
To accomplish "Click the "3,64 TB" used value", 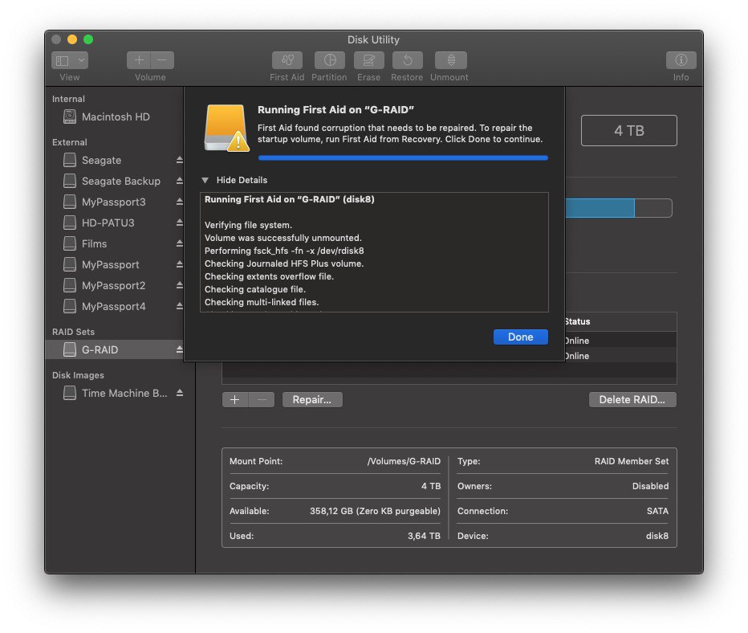I will pyautogui.click(x=424, y=536).
